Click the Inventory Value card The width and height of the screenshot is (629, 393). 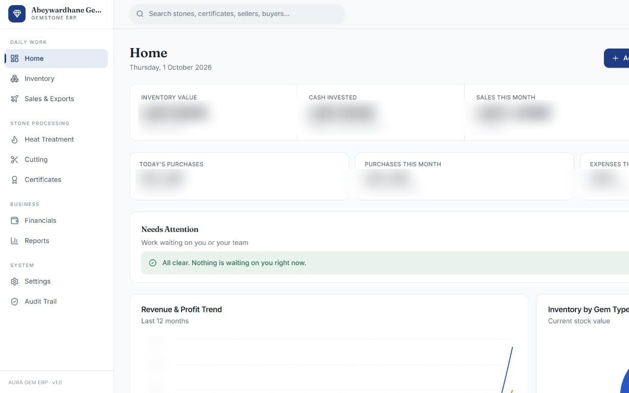click(x=213, y=112)
